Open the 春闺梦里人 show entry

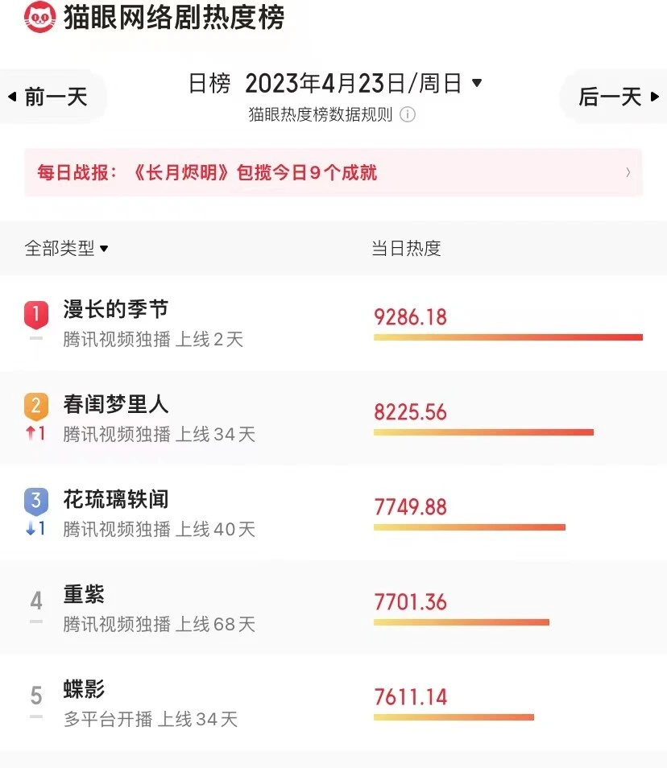pyautogui.click(x=116, y=403)
